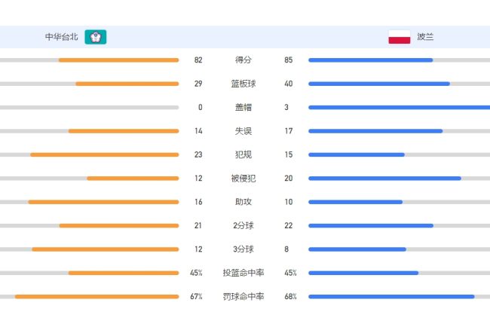This screenshot has height=327, width=490.
Task: Open the 中华台北 team name
Action: point(61,37)
